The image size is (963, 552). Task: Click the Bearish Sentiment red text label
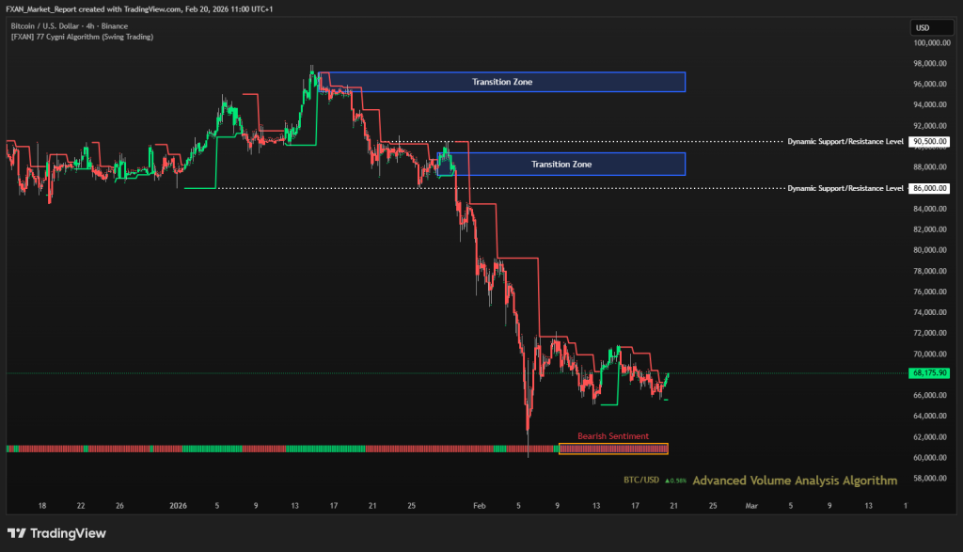point(613,437)
